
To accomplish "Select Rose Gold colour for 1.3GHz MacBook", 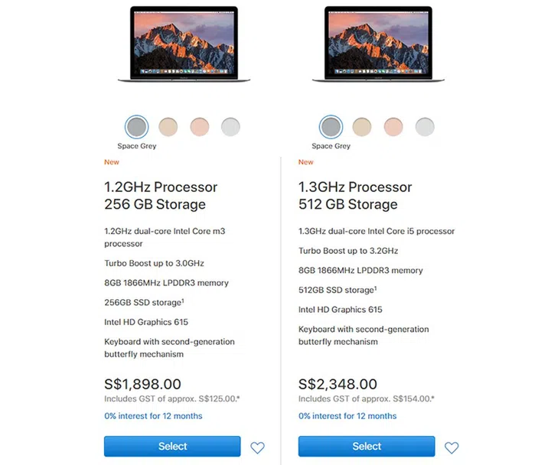I will coord(394,126).
